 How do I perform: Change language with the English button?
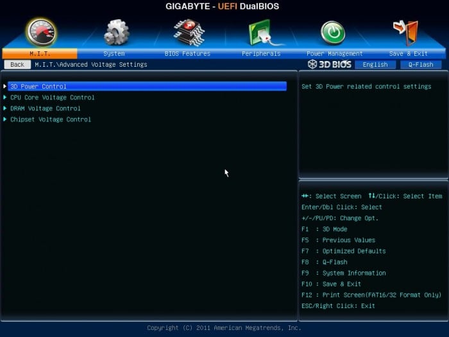[375, 64]
